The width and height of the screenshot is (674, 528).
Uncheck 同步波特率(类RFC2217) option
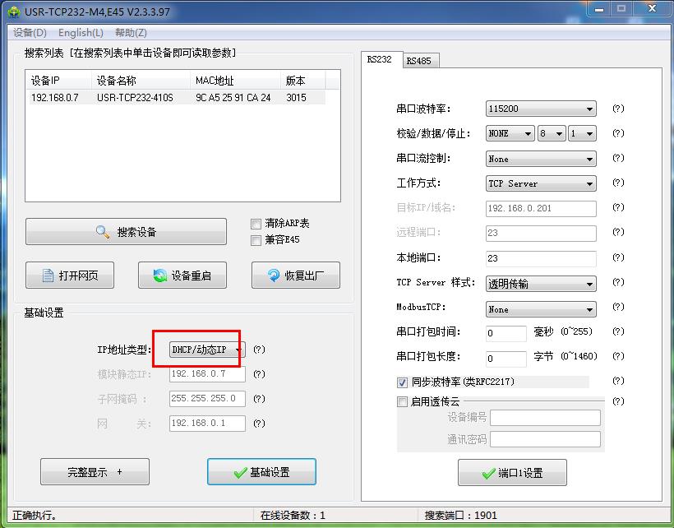tap(403, 382)
